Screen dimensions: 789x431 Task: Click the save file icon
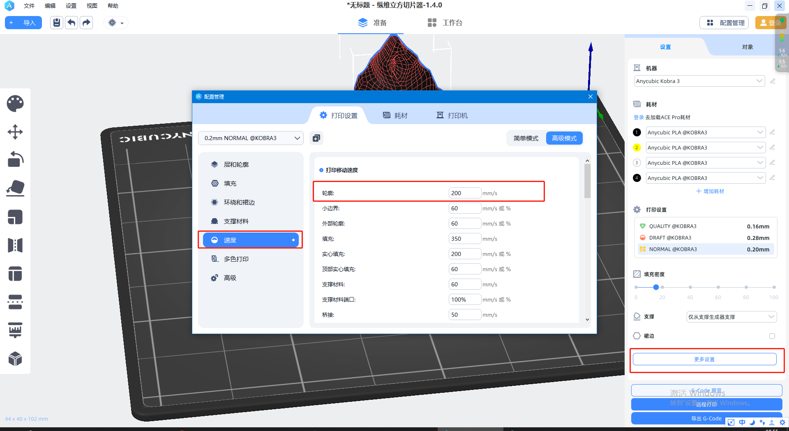click(57, 23)
